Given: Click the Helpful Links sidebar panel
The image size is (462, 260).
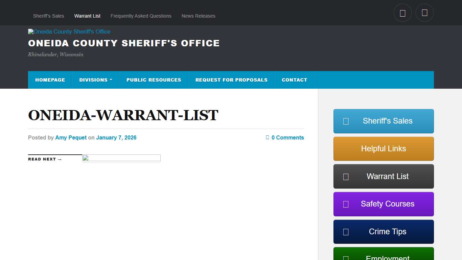Looking at the screenshot, I should (x=383, y=149).
